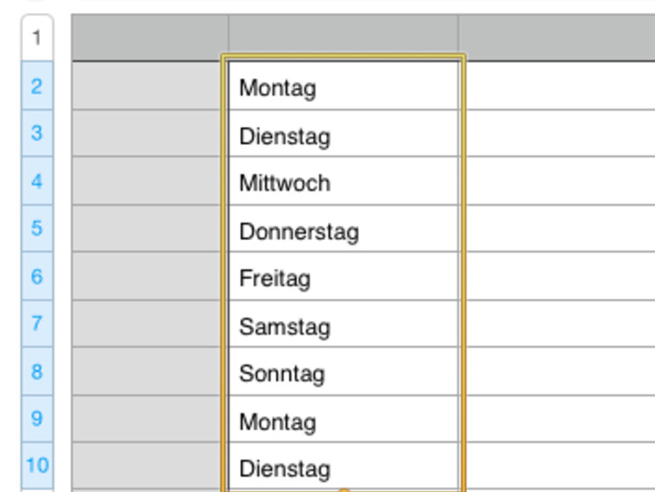The width and height of the screenshot is (655, 492).
Task: Select the gray header cell above Montag
Action: click(x=344, y=37)
